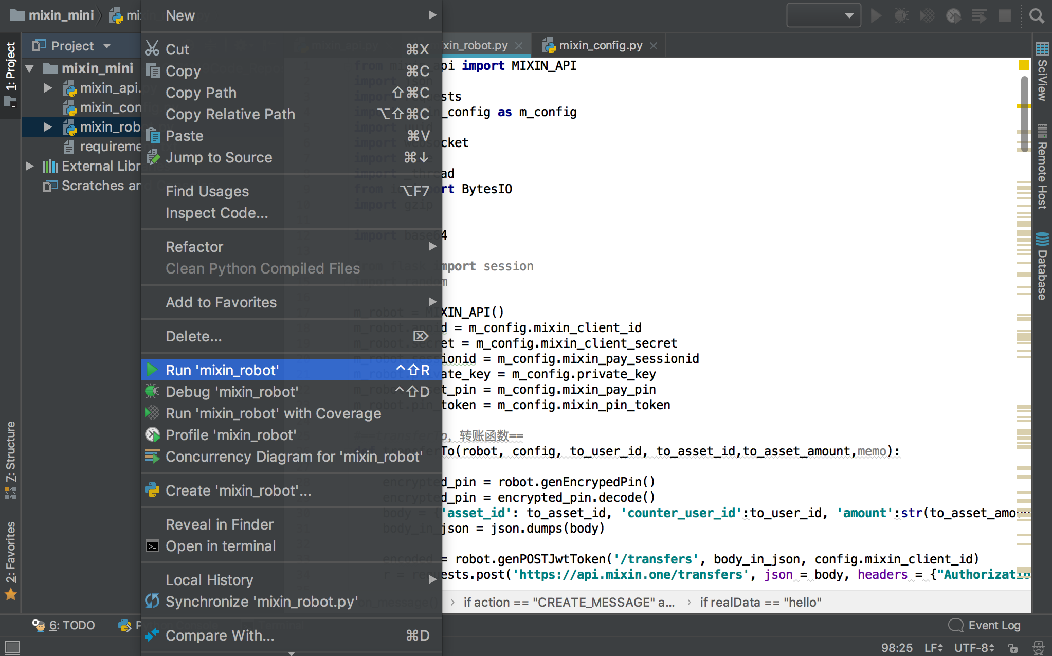Choose Create 'mixin_robot'... menu item
This screenshot has width=1052, height=656.
292,490
